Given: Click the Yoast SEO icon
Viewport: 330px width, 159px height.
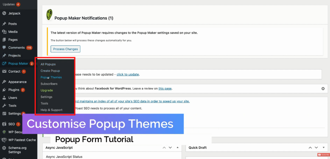Looking at the screenshot, I should (4, 124).
